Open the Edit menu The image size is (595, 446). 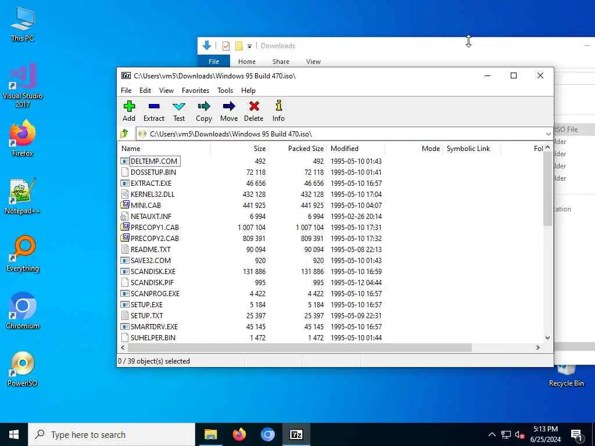145,90
